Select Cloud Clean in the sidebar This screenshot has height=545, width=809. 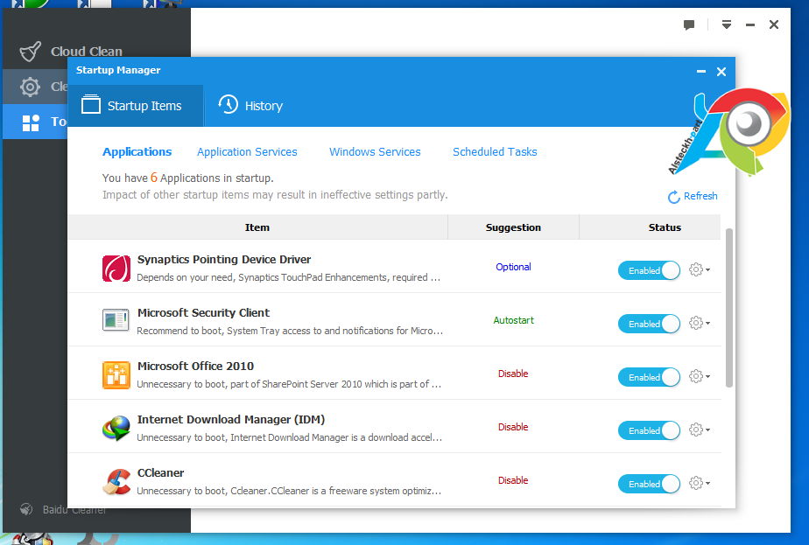(96, 52)
